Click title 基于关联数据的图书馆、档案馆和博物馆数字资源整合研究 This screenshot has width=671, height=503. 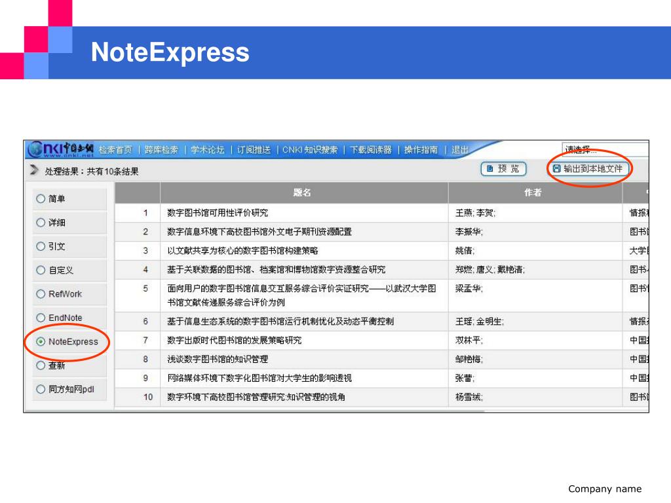(276, 269)
